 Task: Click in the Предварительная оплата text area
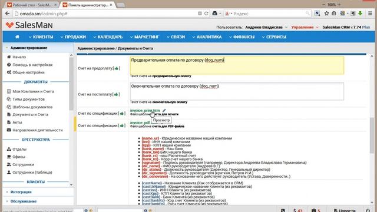click(x=237, y=65)
